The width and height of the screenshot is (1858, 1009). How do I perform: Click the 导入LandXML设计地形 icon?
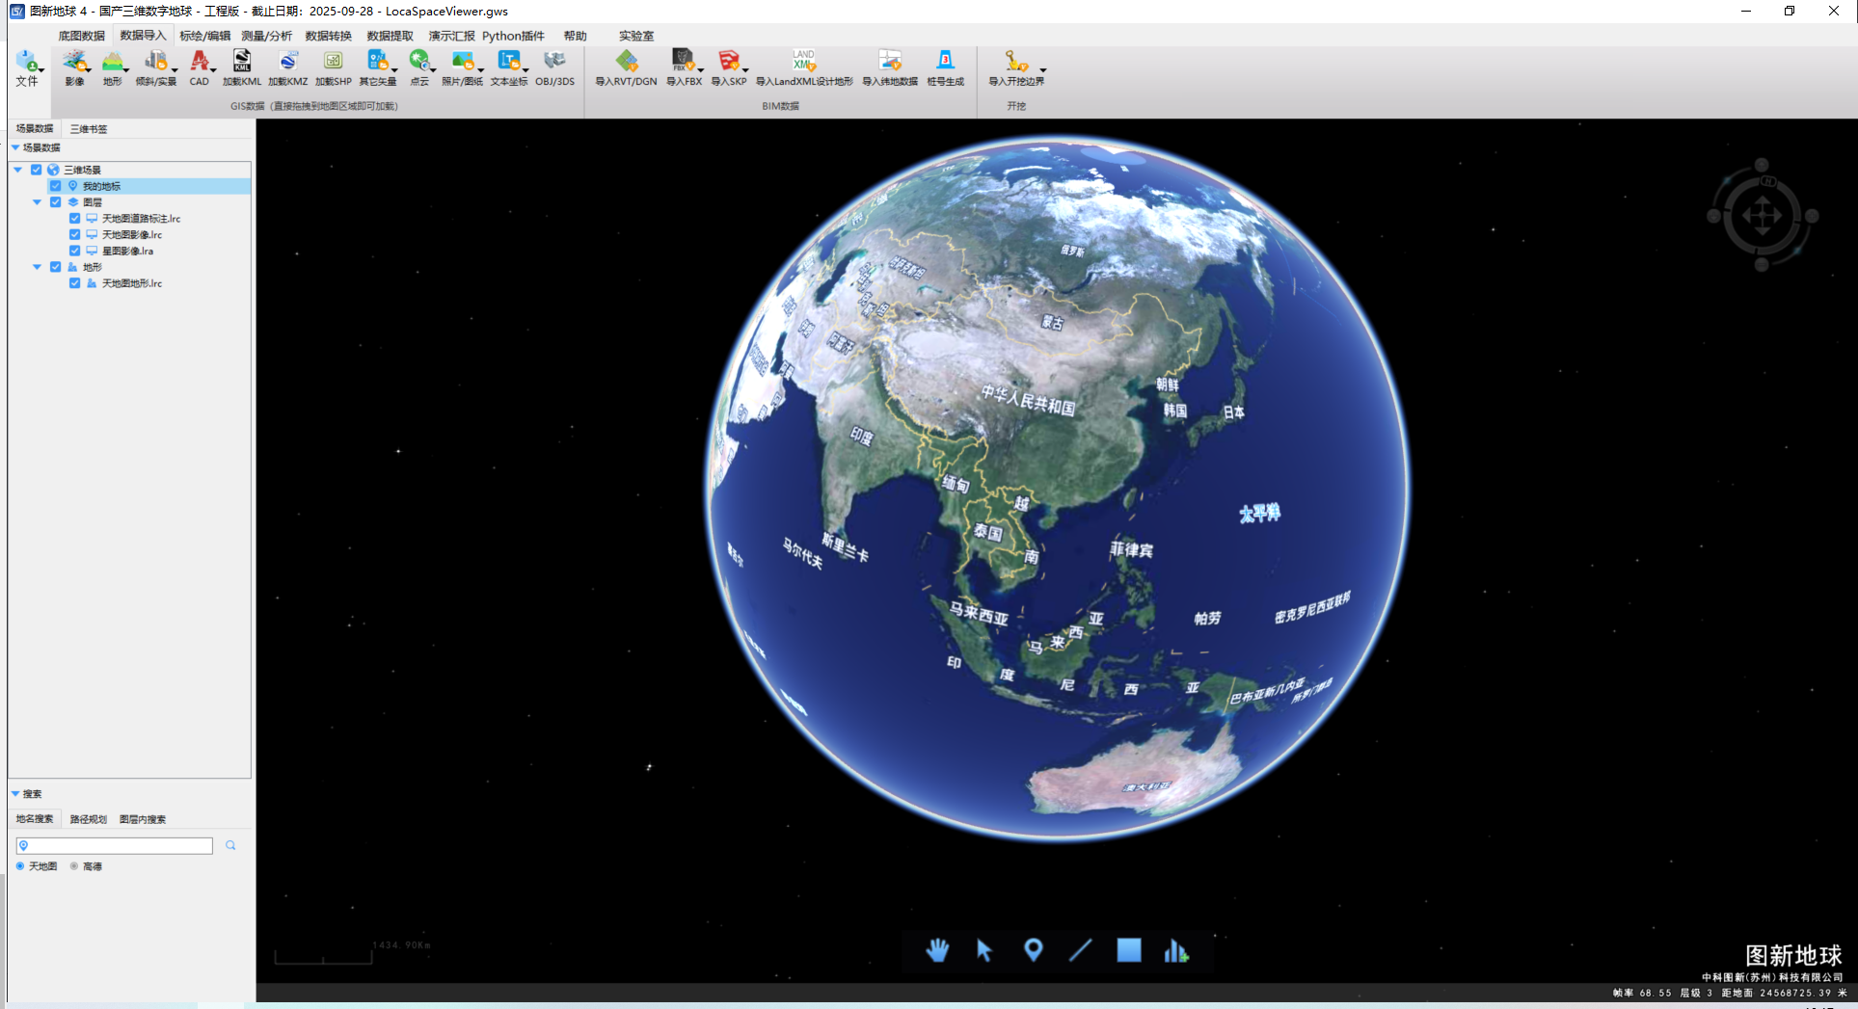(x=804, y=62)
